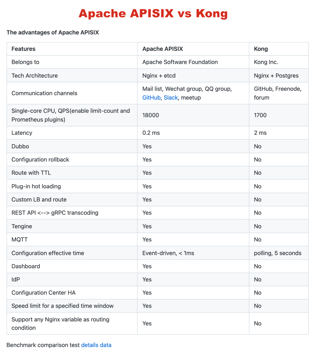Click the 'Apache APISIX vs Kong' title
The width and height of the screenshot is (314, 353).
(153, 14)
